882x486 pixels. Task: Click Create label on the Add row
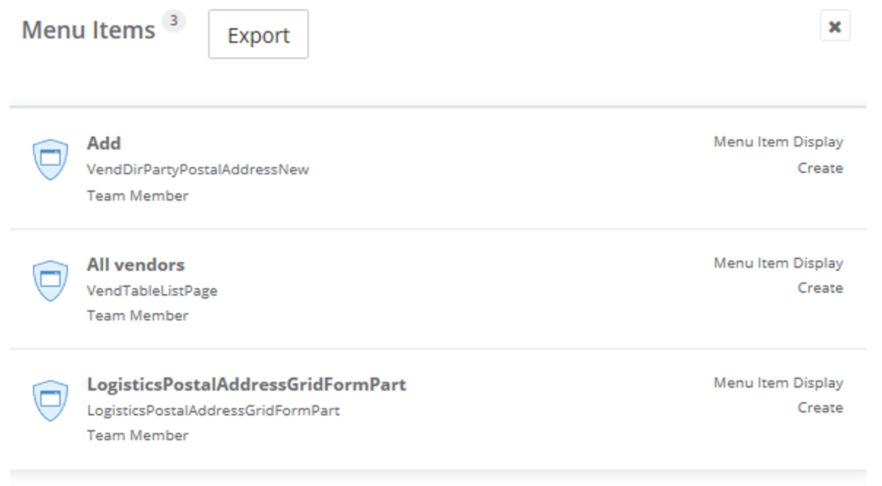820,168
